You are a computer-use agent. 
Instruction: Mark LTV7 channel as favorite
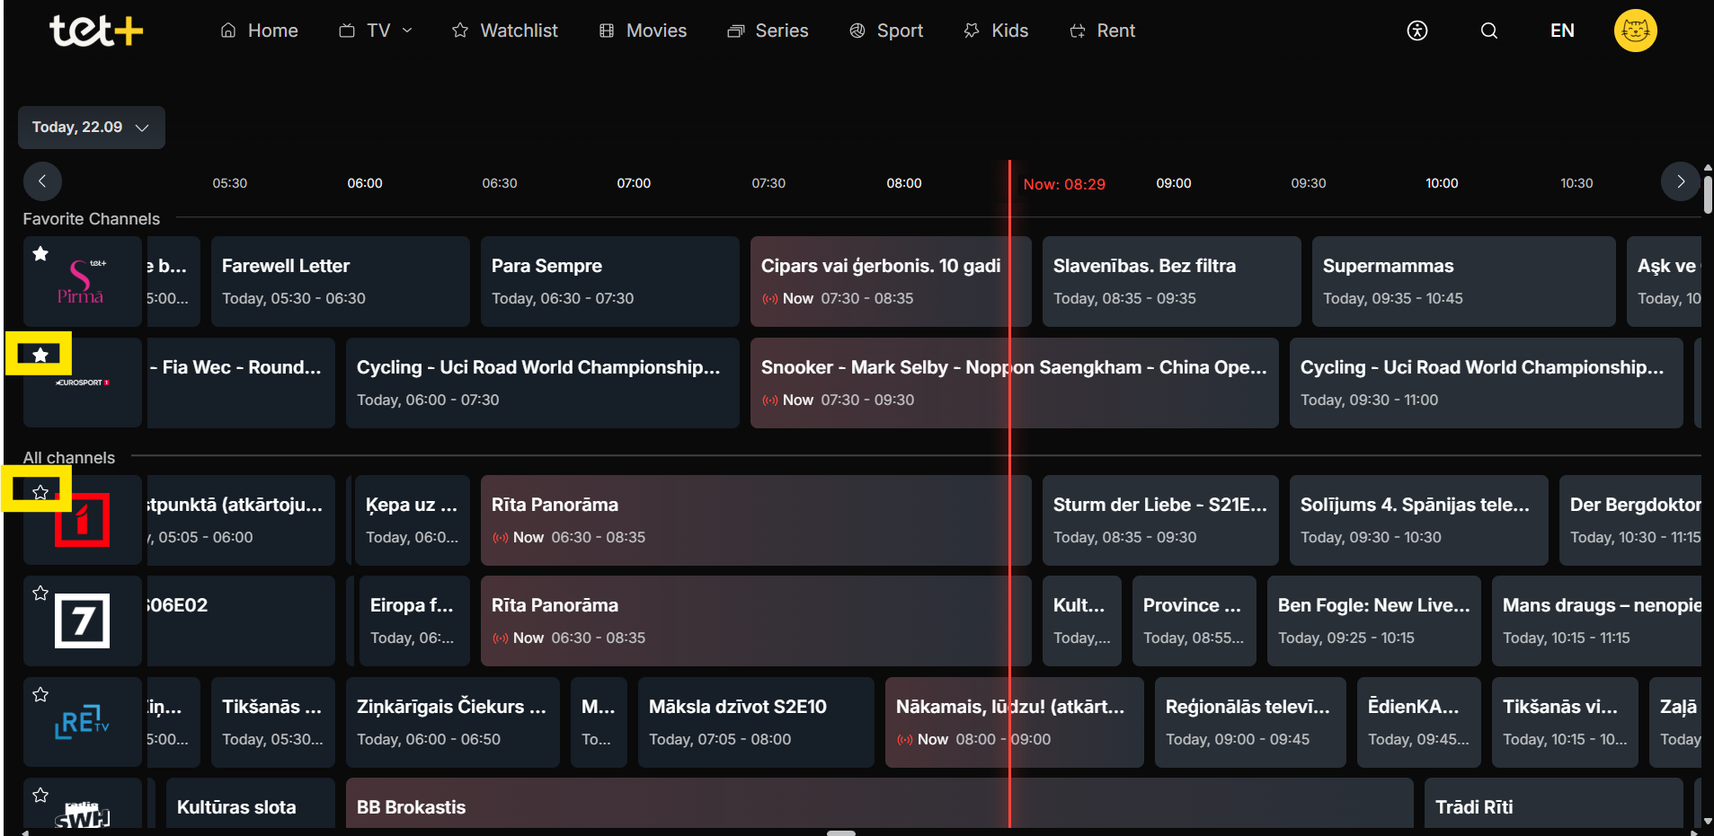click(40, 593)
